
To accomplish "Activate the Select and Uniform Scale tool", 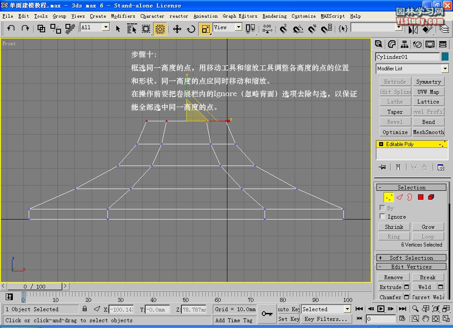I will 205,29.
